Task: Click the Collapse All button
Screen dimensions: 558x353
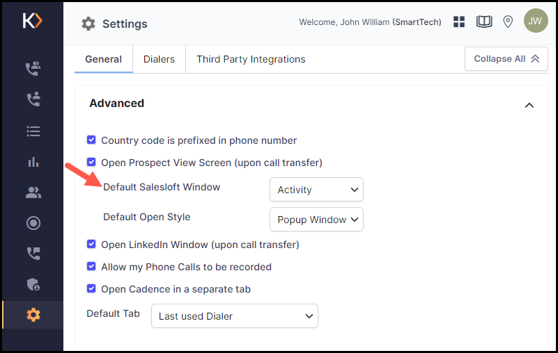Action: point(506,59)
